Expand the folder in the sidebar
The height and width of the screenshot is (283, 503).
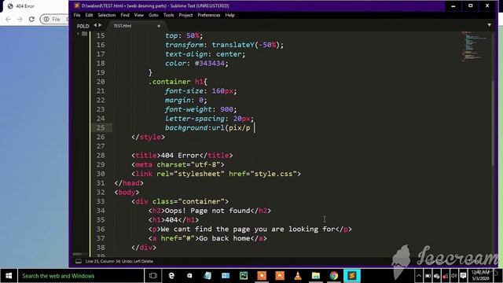pos(79,34)
